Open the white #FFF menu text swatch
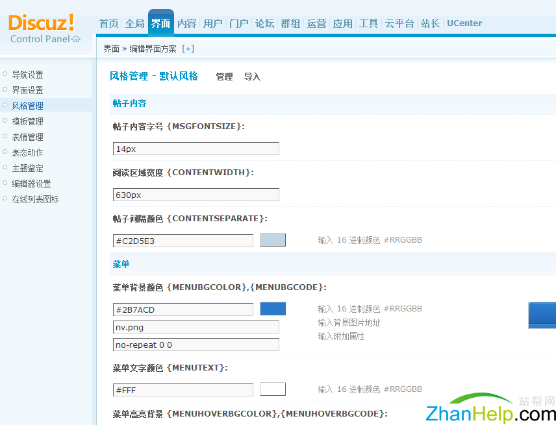 pos(272,389)
